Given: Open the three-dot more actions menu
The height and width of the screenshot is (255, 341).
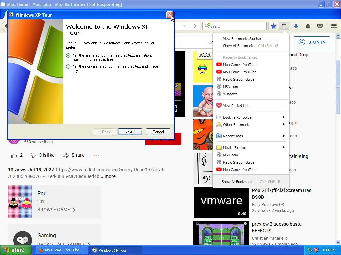Looking at the screenshot, I should pos(96,155).
